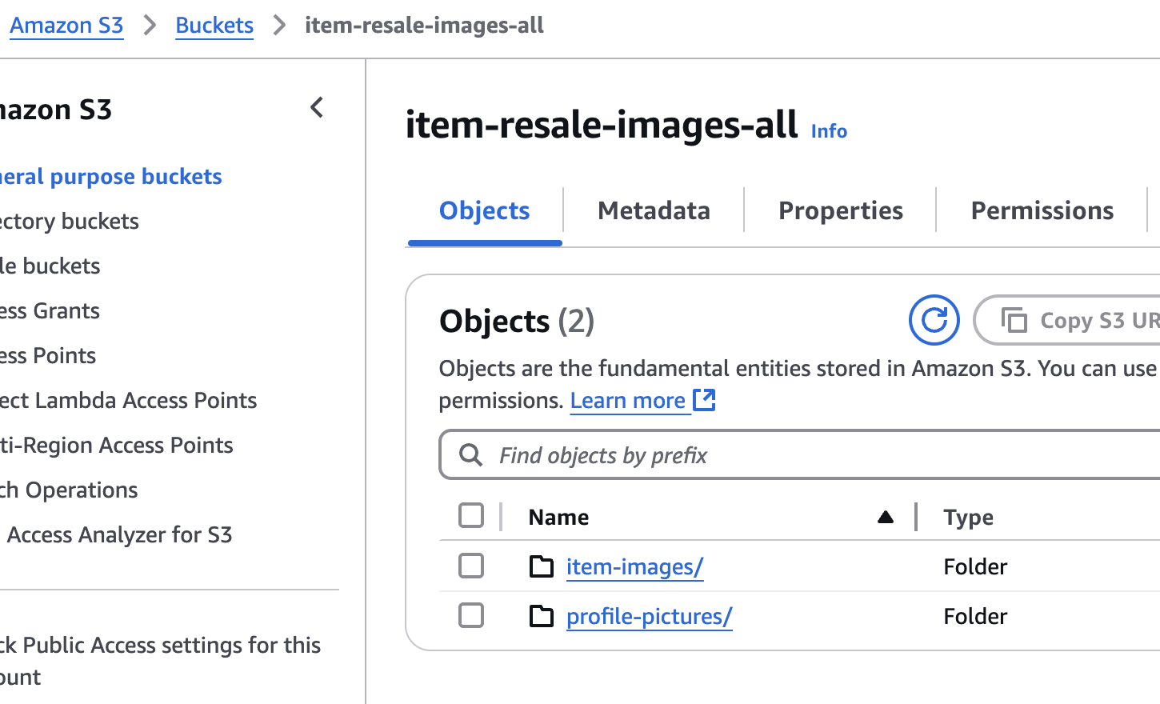Click the item-resale-images-all breadcrumb text
The width and height of the screenshot is (1160, 704).
(424, 26)
